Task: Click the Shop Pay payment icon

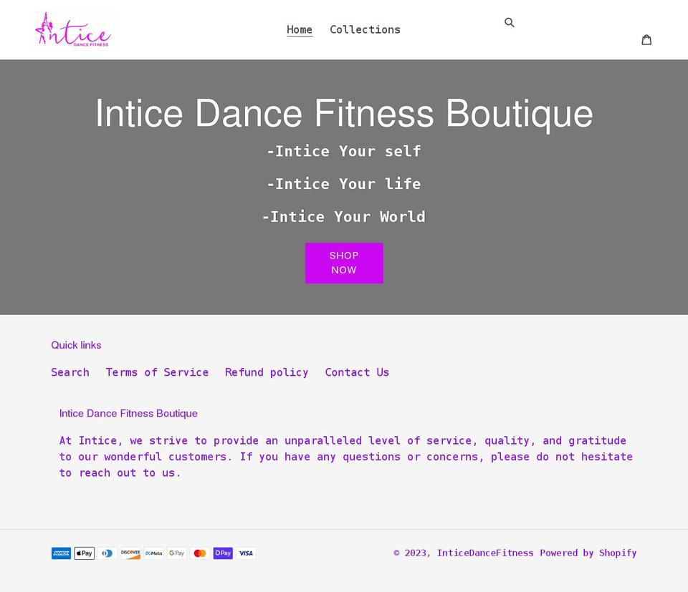Action: pos(223,553)
